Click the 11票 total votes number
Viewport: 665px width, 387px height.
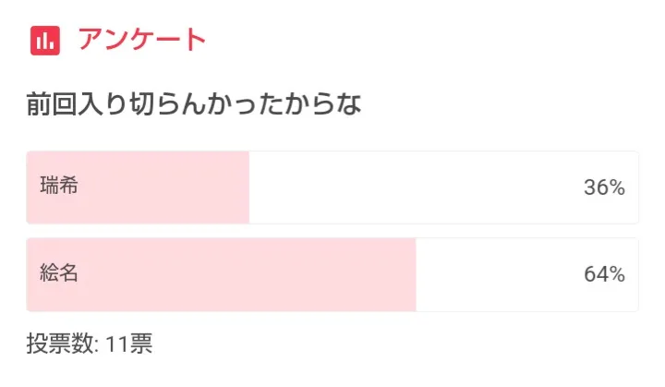point(129,345)
